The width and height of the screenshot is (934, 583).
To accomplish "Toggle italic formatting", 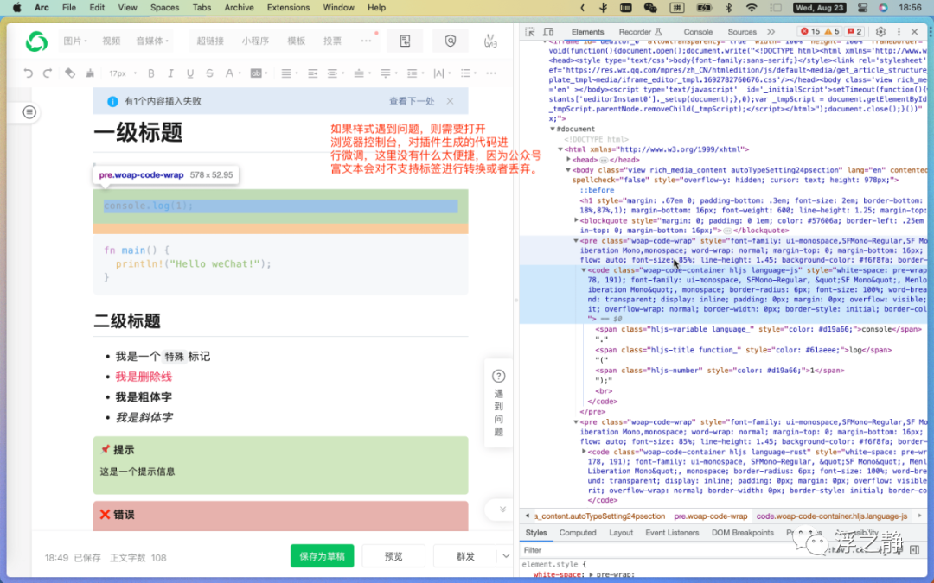I will tap(170, 73).
